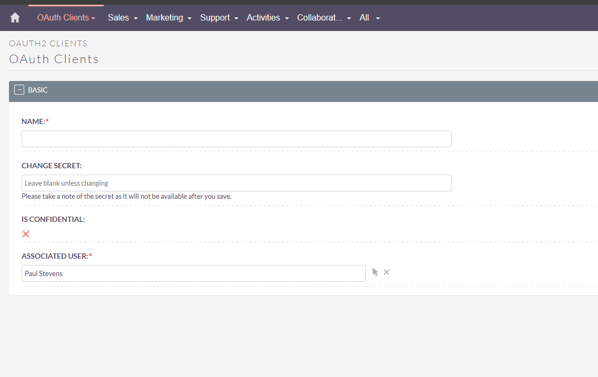
Task: Clear the Associated User field with the X icon
Action: [387, 272]
